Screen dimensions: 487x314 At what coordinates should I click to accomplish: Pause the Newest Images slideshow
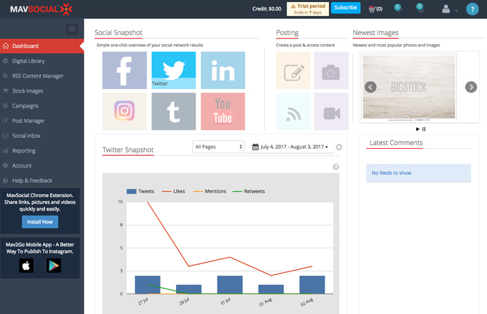[423, 129]
